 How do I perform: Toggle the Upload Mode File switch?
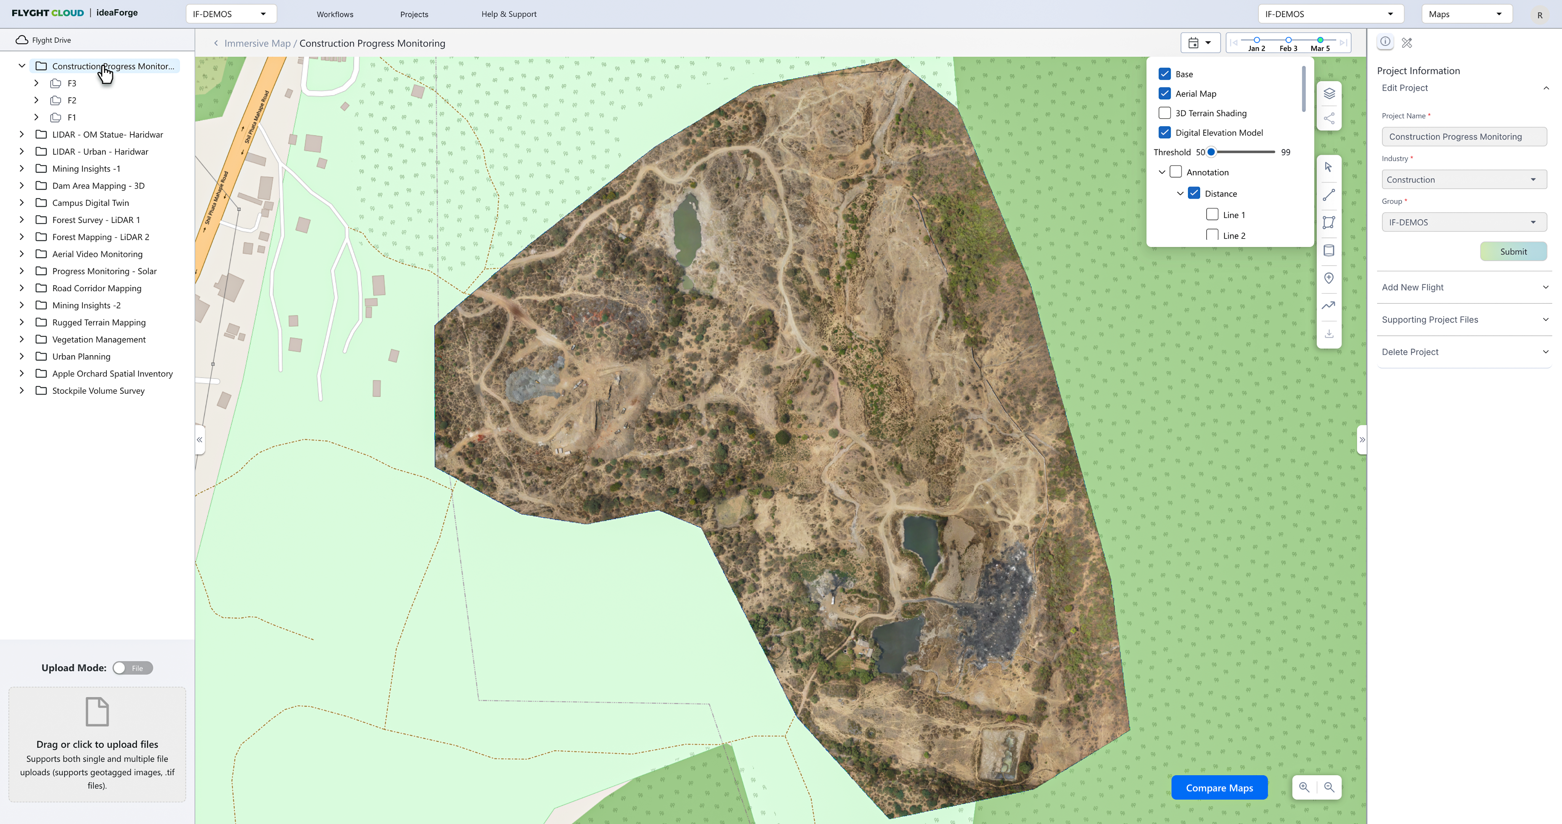tap(132, 668)
